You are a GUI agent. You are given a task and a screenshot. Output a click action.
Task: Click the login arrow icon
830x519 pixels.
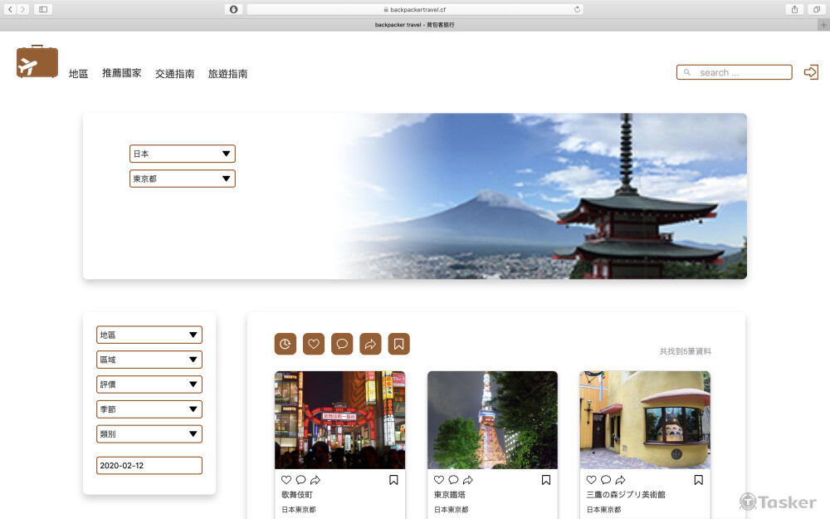coord(811,72)
